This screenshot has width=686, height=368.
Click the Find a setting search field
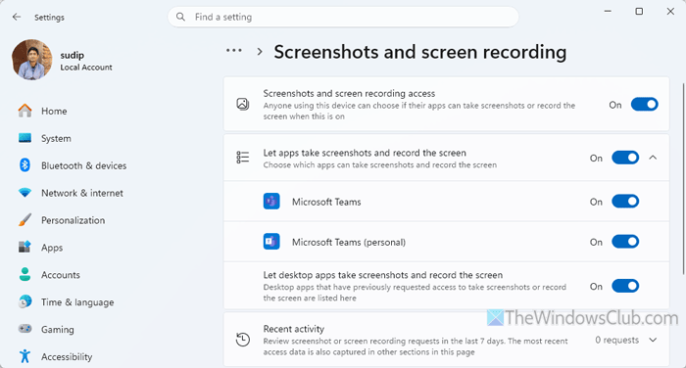(343, 17)
